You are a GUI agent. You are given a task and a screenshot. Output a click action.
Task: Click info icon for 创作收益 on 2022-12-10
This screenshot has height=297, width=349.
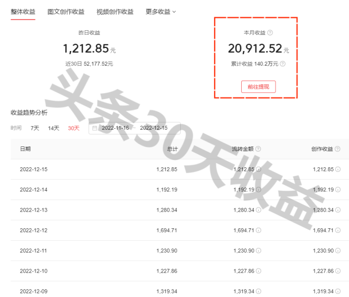pyautogui.click(x=338, y=271)
